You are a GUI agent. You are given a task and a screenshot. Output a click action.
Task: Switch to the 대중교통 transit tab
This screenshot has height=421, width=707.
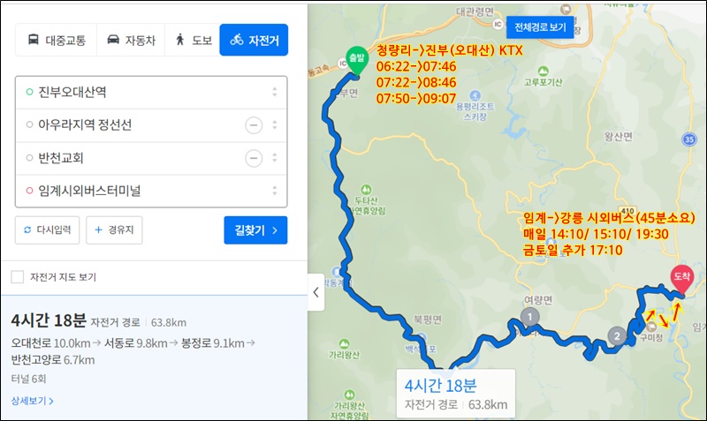pos(57,40)
